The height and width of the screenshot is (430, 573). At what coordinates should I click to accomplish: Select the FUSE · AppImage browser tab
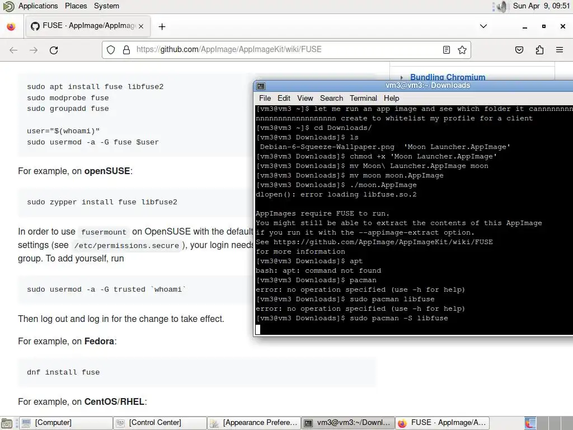(x=88, y=26)
